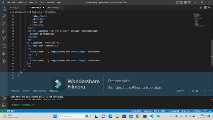Open Thunder Client lightning icon
The image size is (213, 120).
[x=4, y=61]
